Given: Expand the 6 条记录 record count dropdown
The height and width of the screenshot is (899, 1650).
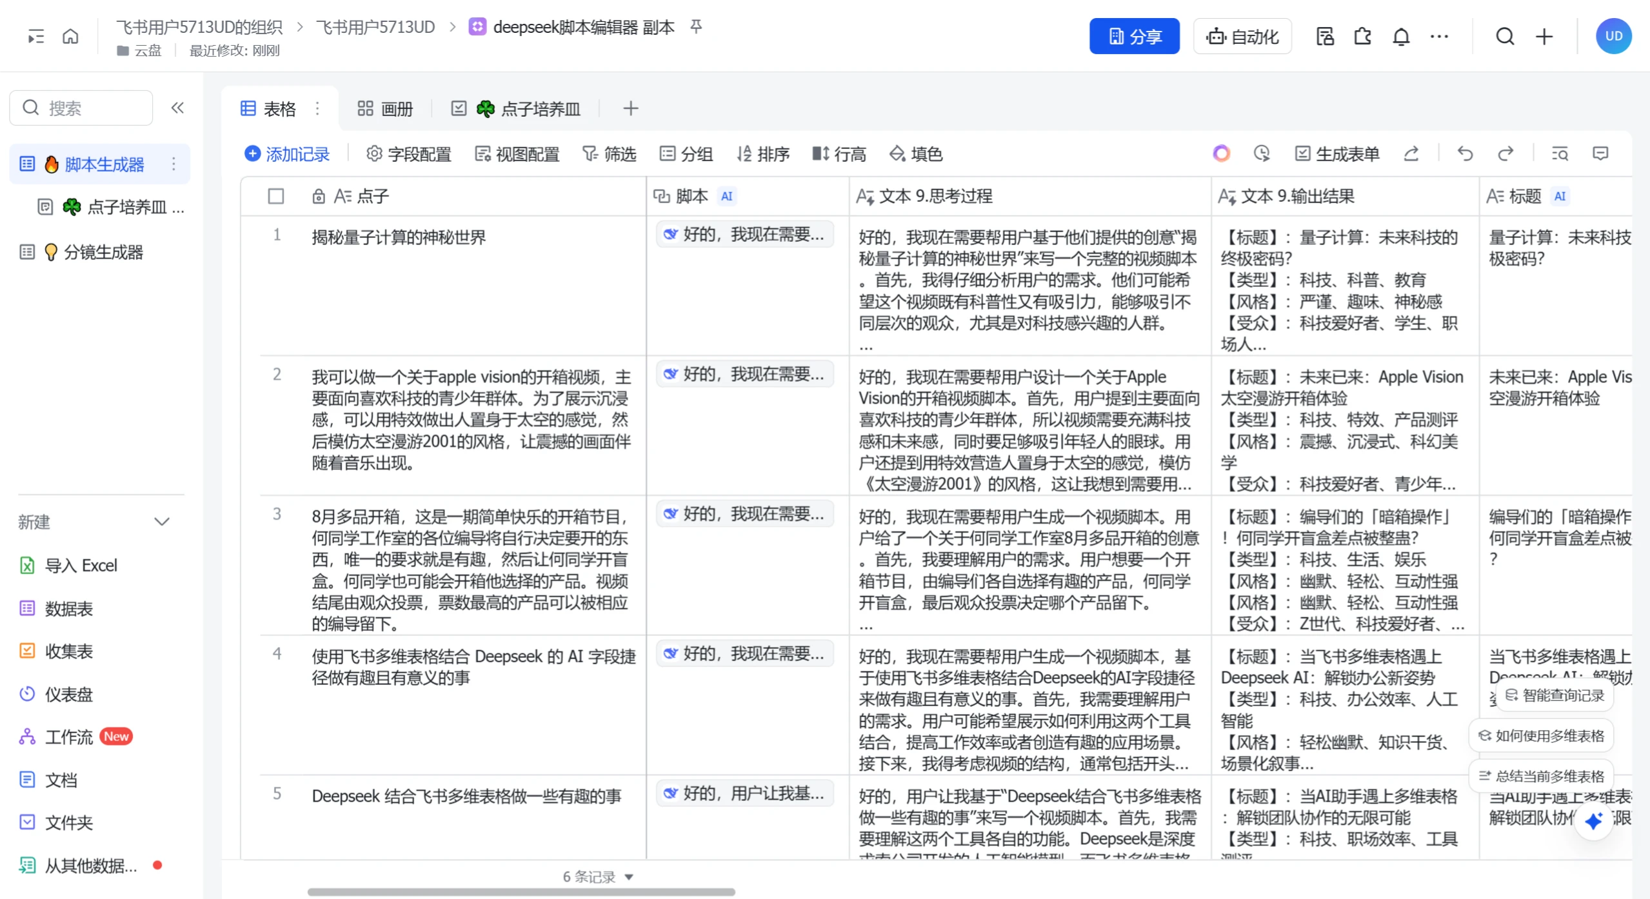Looking at the screenshot, I should click(x=629, y=876).
